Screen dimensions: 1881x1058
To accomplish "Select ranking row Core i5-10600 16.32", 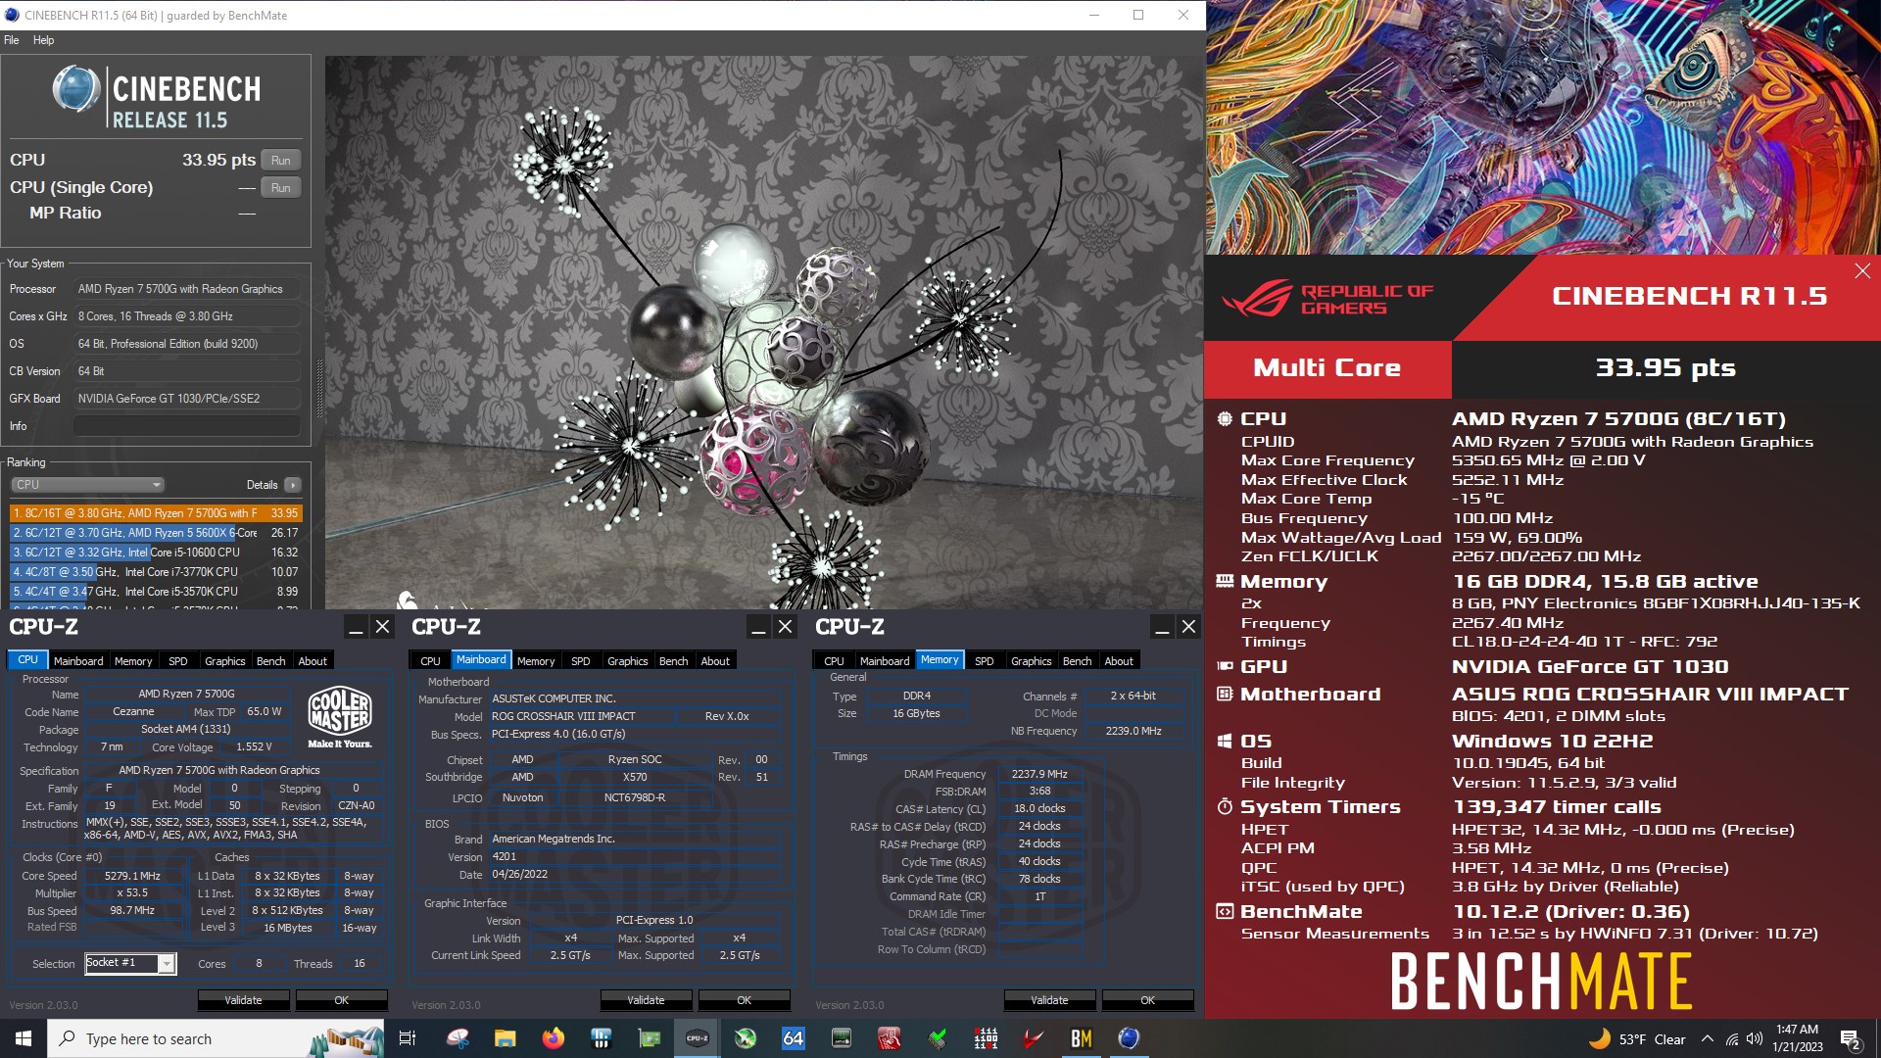I will click(x=156, y=553).
